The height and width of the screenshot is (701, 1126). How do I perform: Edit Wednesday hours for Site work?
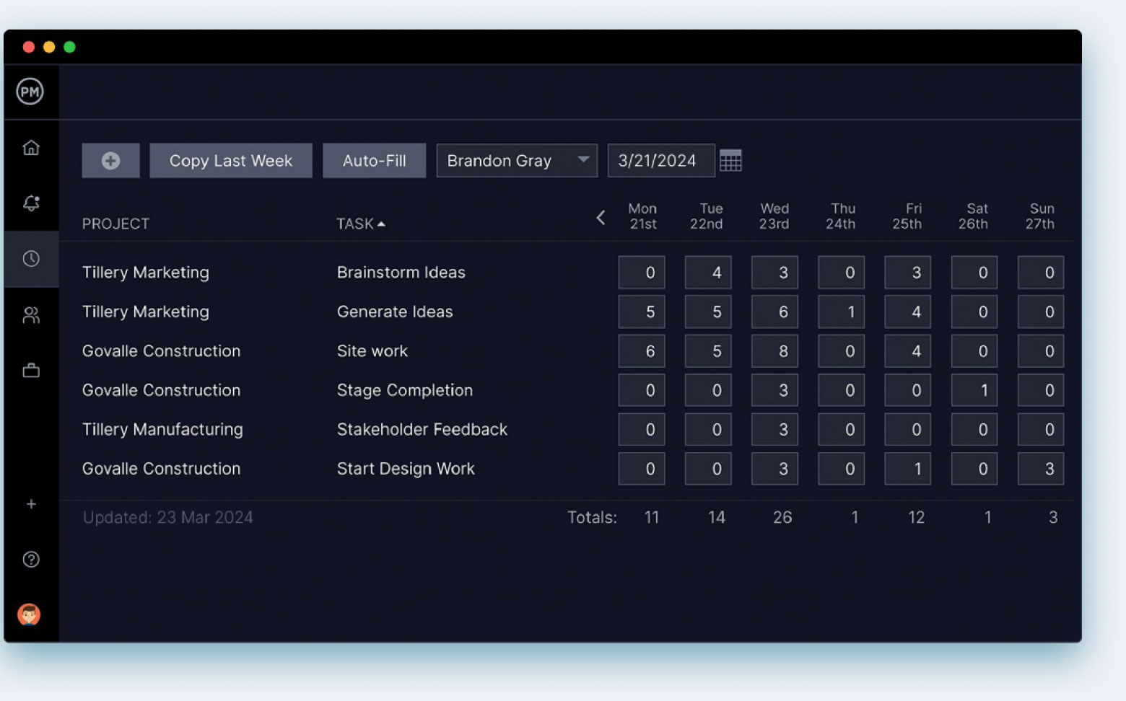(774, 351)
